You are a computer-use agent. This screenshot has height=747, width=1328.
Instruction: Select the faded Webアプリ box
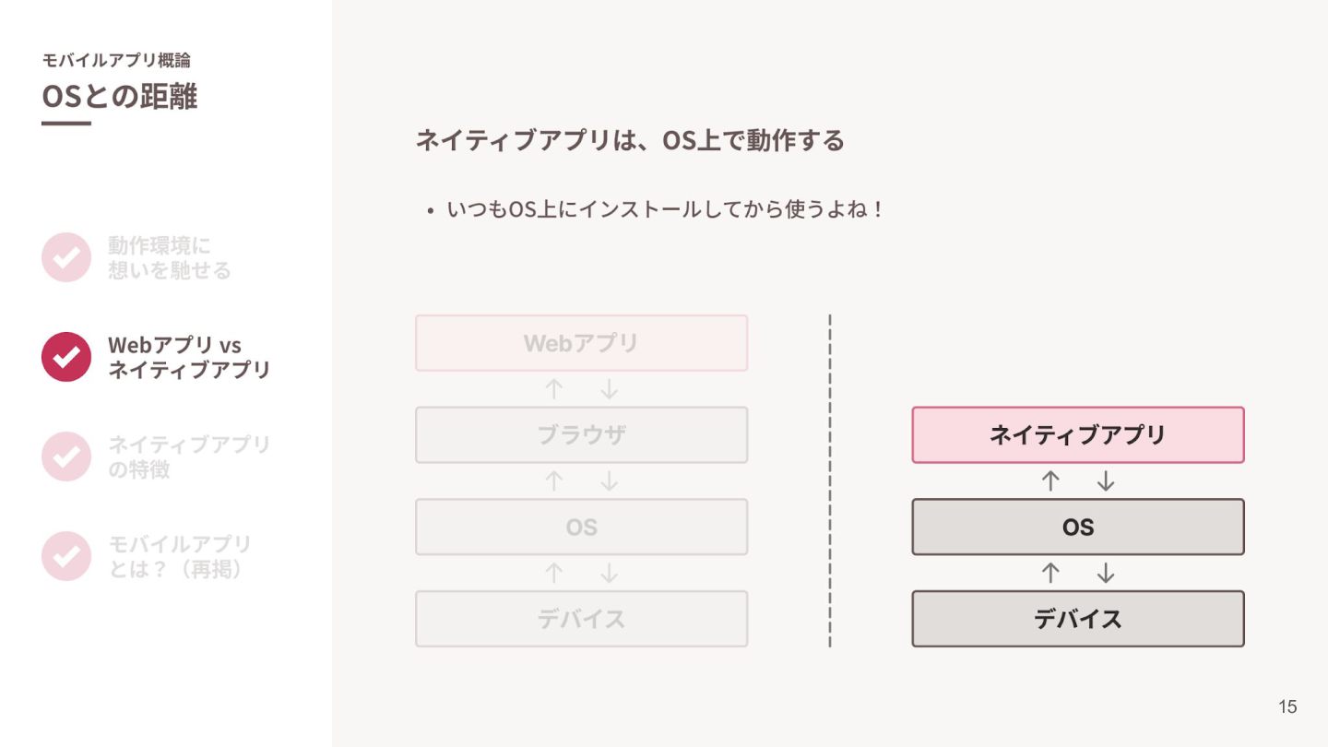tap(581, 343)
